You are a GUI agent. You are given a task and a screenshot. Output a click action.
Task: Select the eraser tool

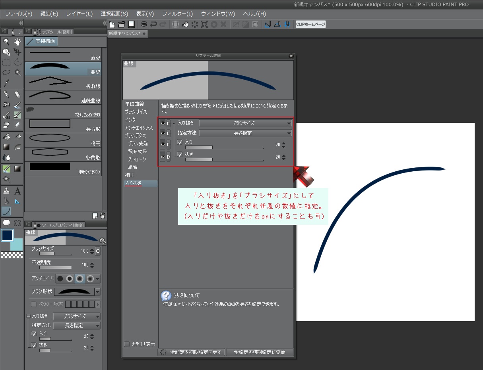pos(17,94)
